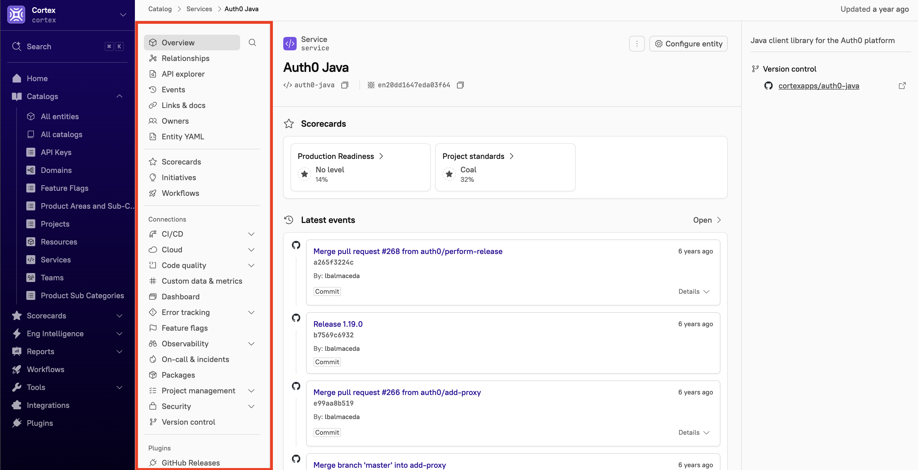Screen dimensions: 918x470
Task: Copy the auth0-java tag identifier
Action: pos(345,85)
